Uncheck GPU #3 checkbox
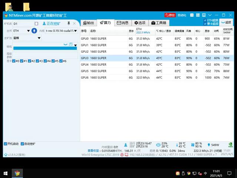 (x=37, y=61)
